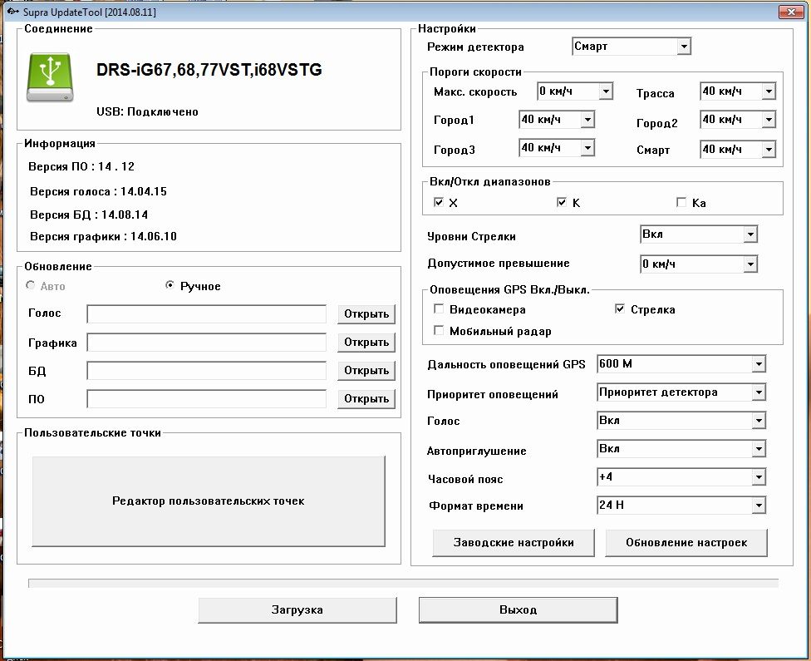Click Обновление настроек button

click(x=686, y=542)
